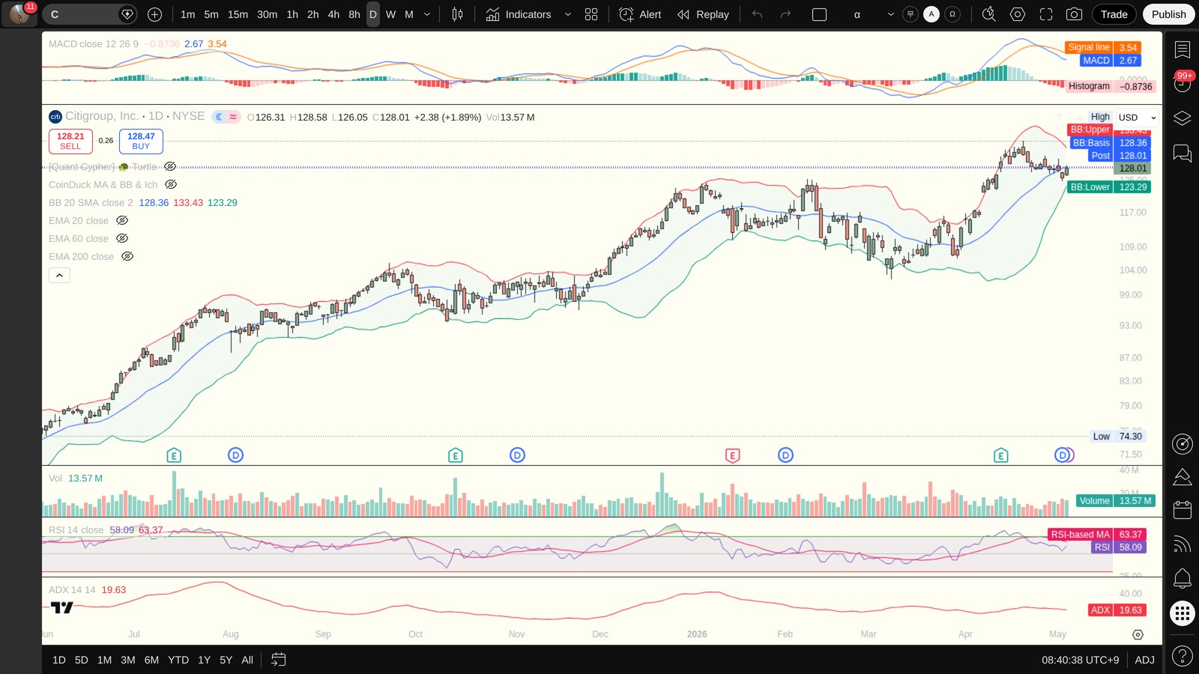Open chart settings hexagon icon

pos(1018,14)
